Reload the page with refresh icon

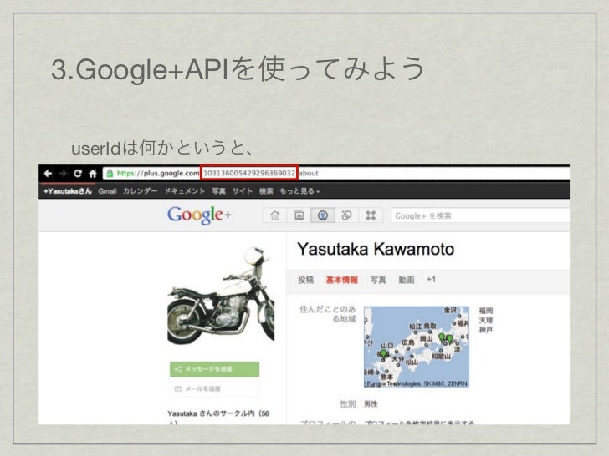click(x=78, y=174)
